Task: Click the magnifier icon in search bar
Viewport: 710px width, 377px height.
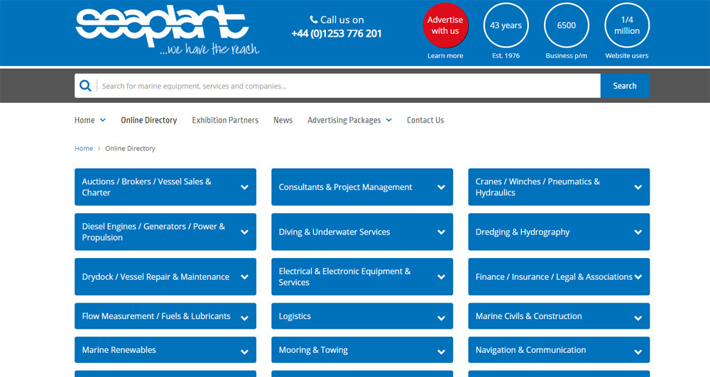Action: point(85,86)
